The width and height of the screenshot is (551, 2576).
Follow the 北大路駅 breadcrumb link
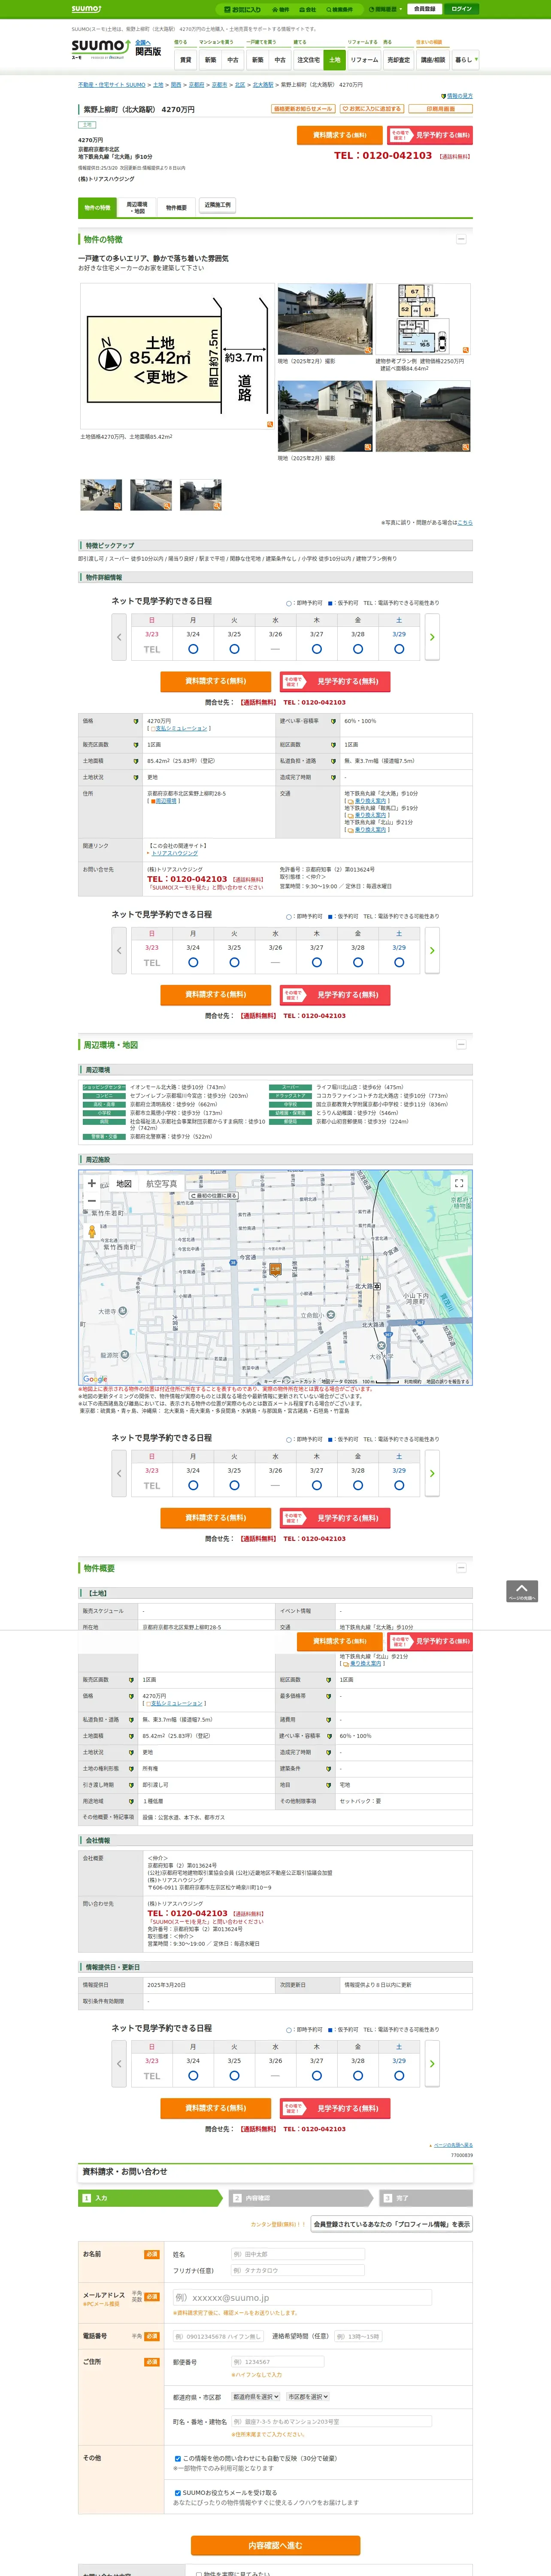coord(263,85)
